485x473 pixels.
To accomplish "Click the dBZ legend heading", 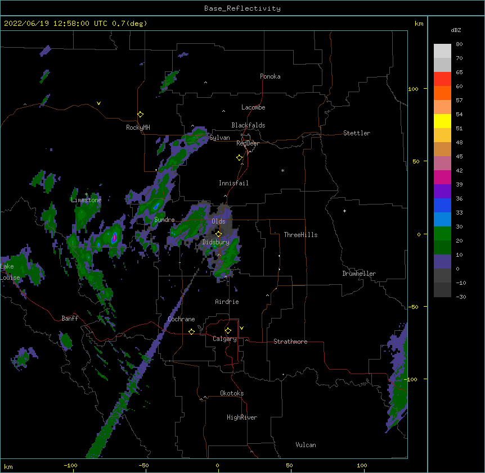I will click(456, 30).
